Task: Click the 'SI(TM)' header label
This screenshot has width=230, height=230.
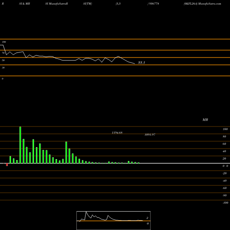Action: click(x=87, y=4)
